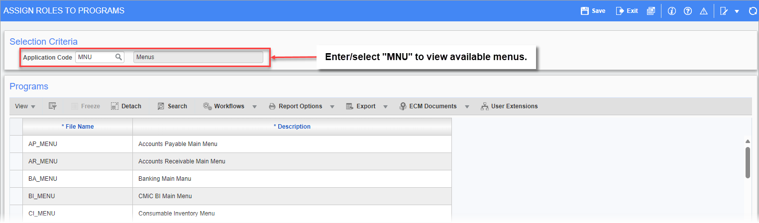Click Accounts Receivable Main Menu description

[x=292, y=161]
